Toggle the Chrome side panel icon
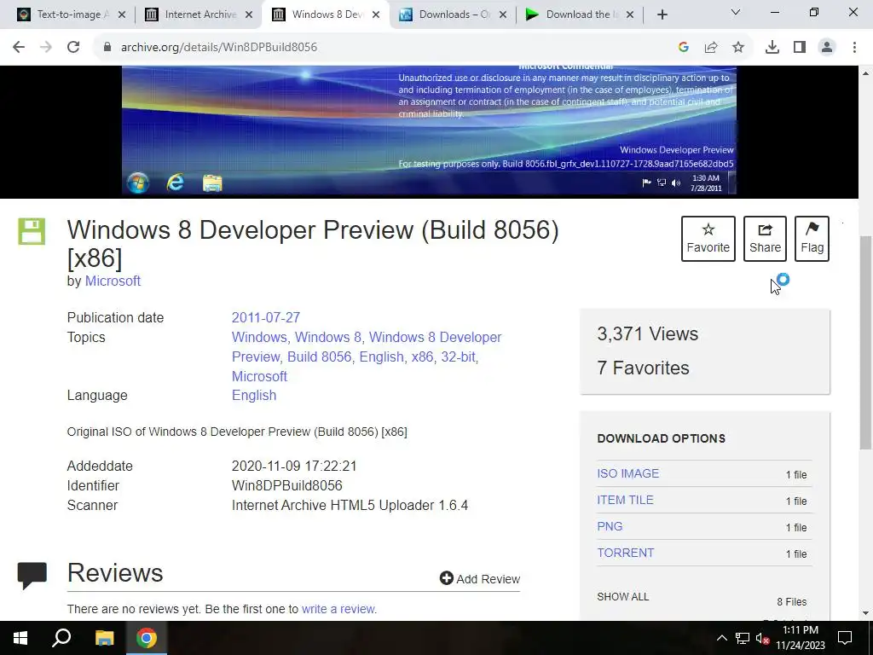Image resolution: width=873 pixels, height=655 pixels. pos(800,48)
